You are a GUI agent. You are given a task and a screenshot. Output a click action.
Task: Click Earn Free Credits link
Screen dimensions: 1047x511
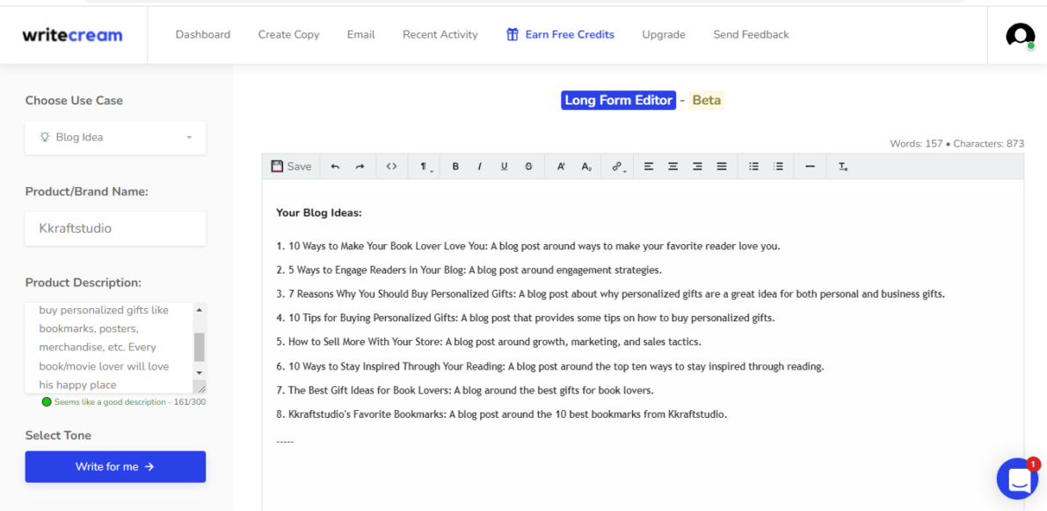click(560, 35)
